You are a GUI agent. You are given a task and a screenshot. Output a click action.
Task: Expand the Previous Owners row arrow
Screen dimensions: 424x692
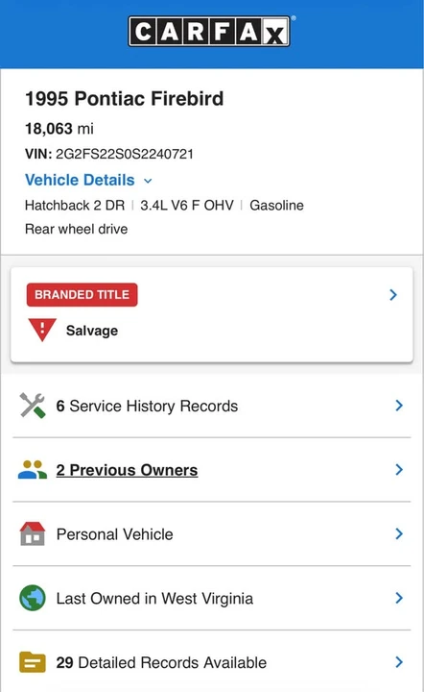pyautogui.click(x=399, y=470)
